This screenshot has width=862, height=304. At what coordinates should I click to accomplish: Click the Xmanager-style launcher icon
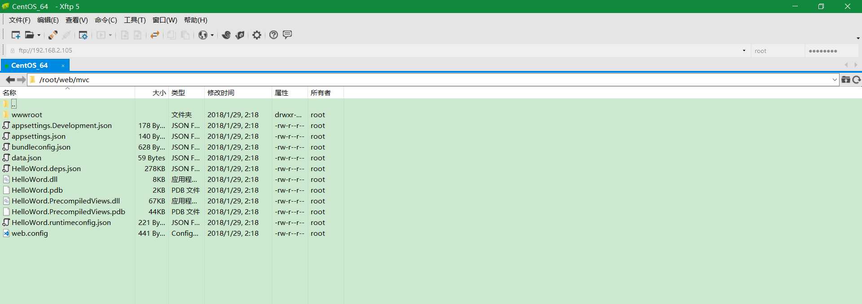[x=240, y=35]
